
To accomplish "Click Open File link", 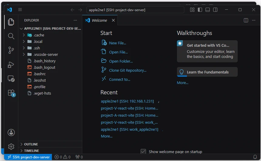I will [x=118, y=52].
